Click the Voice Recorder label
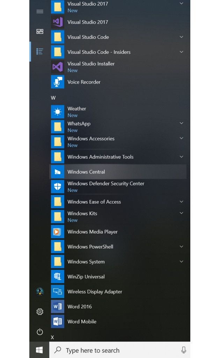The width and height of the screenshot is (220, 358). point(84,82)
